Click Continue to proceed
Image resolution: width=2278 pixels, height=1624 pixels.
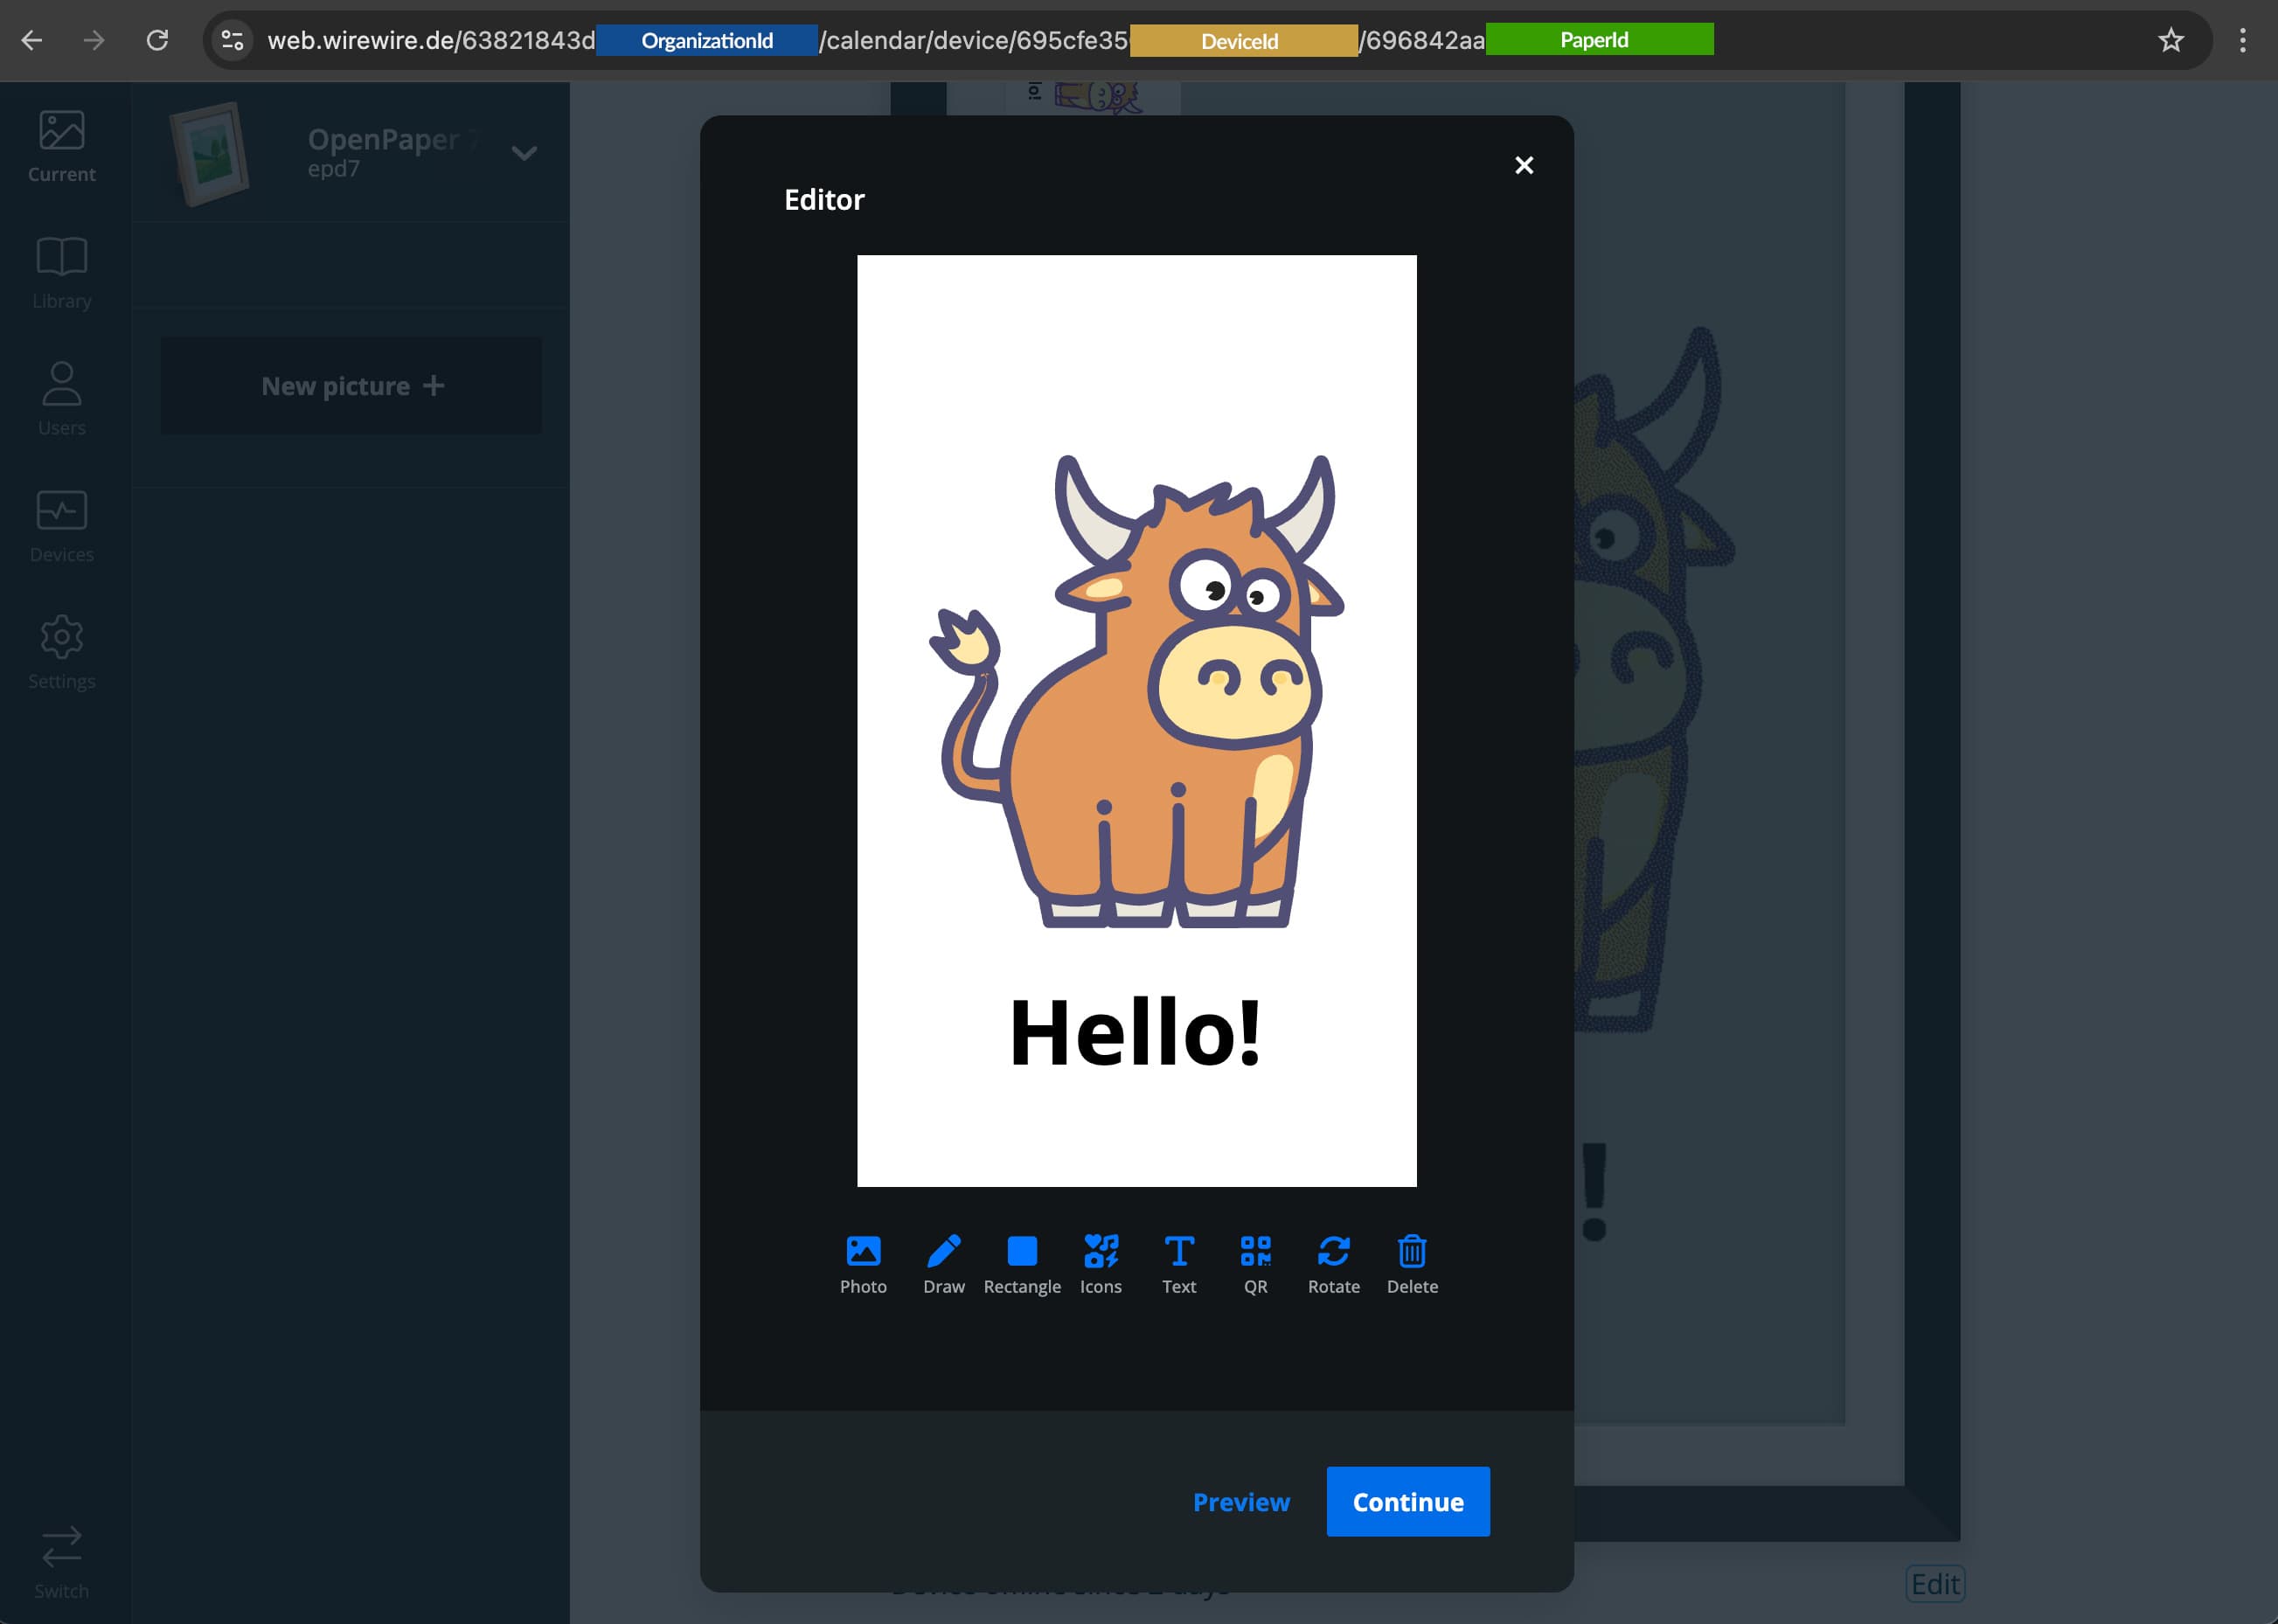click(x=1407, y=1501)
